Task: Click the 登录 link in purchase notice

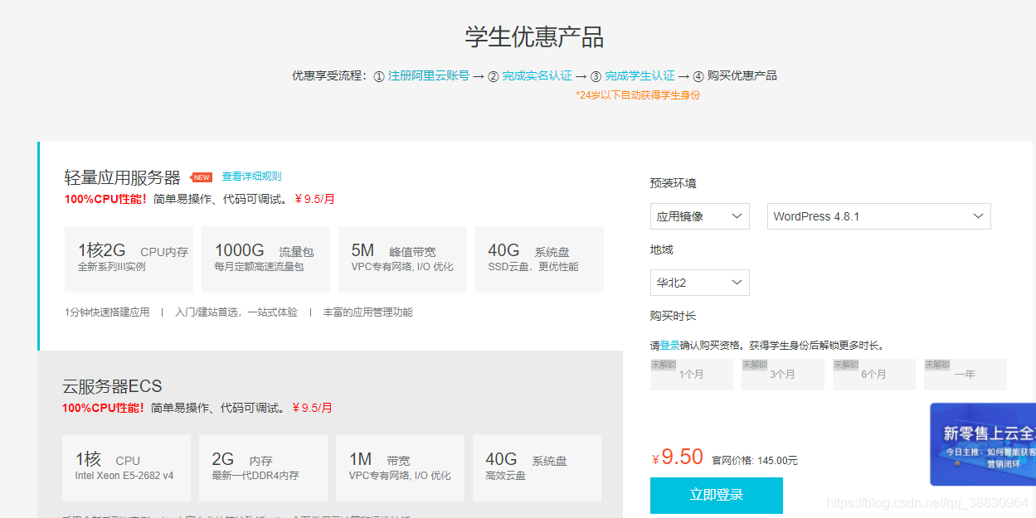Action: pyautogui.click(x=669, y=346)
